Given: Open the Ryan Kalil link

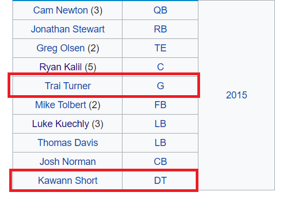Looking at the screenshot, I should [61, 67].
